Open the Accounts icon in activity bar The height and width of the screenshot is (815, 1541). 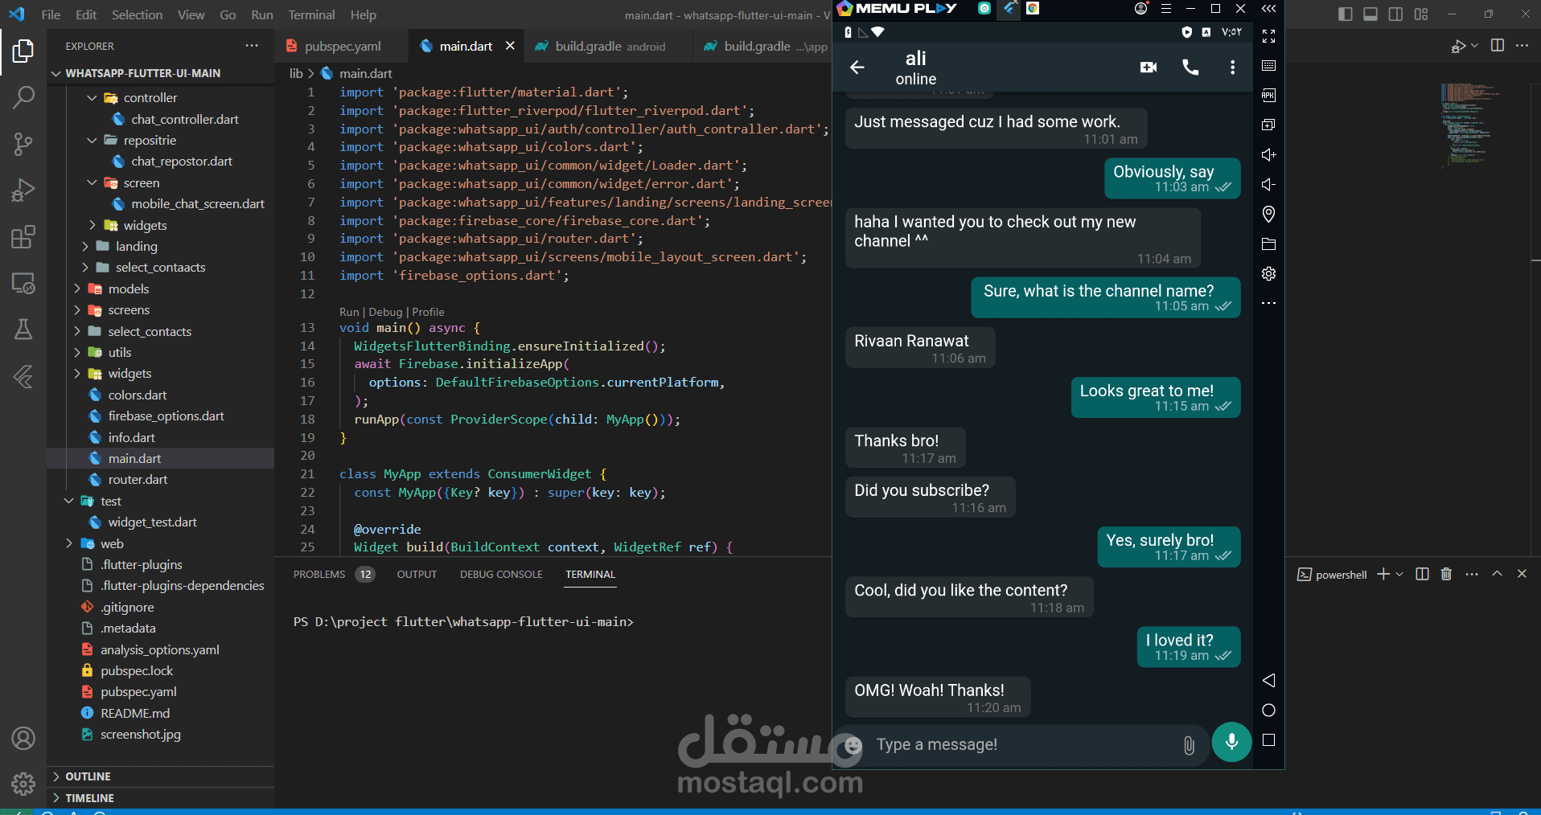23,738
